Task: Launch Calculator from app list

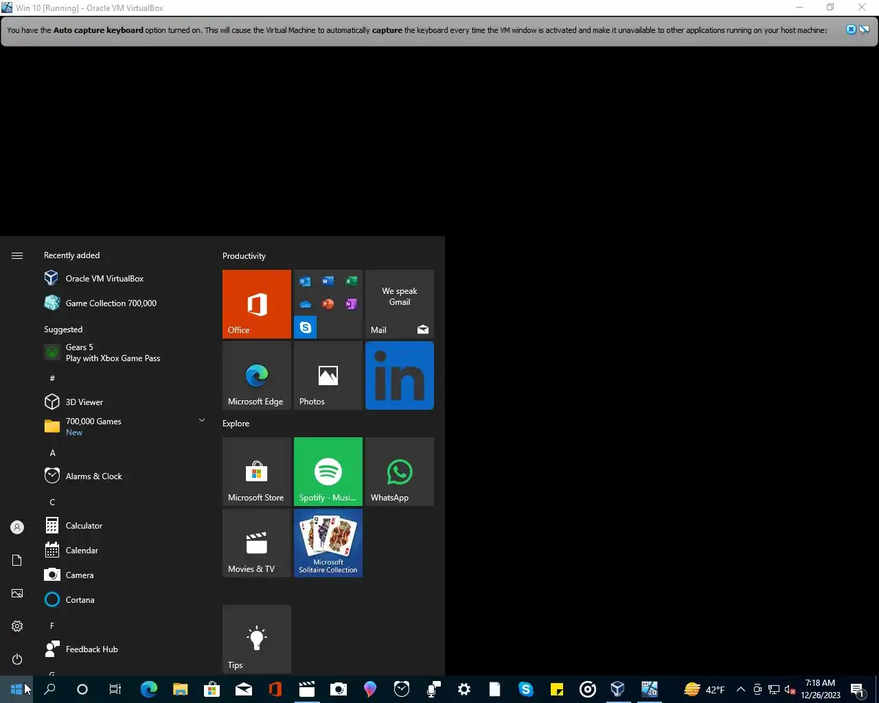Action: [126, 525]
